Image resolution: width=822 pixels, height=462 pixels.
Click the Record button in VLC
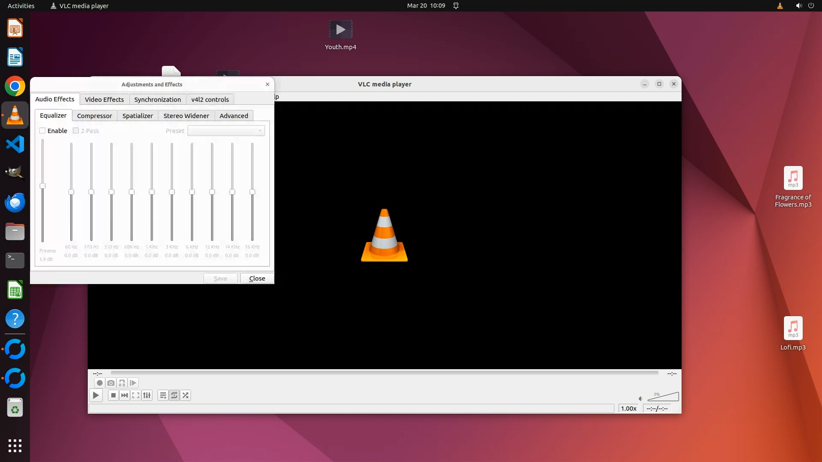tap(99, 383)
